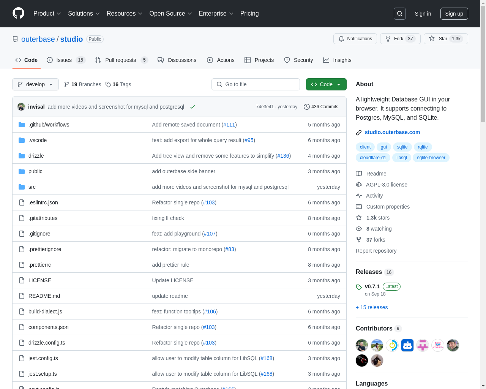Viewport: 486px width, 389px height.
Task: Click the black dragon contributor avatar
Action: pos(362,361)
